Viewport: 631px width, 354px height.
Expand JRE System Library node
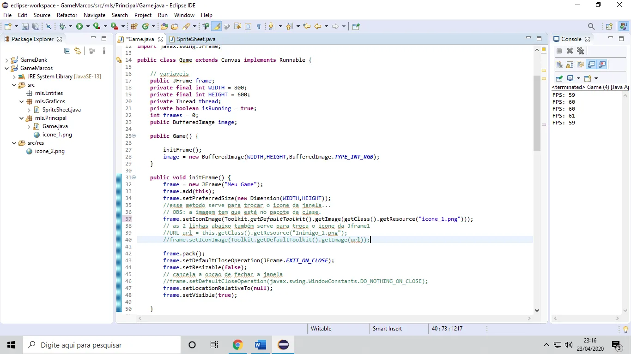tap(14, 77)
